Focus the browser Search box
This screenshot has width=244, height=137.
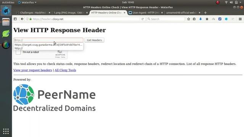tap(166, 19)
